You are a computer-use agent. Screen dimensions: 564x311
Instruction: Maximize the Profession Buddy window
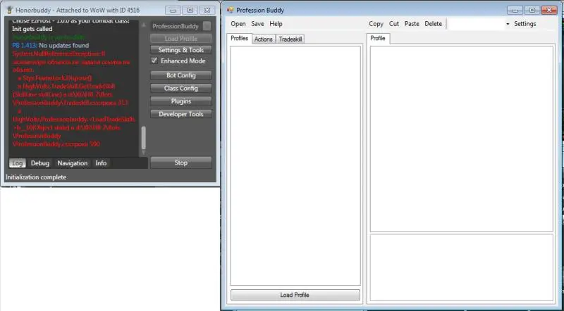pos(532,11)
